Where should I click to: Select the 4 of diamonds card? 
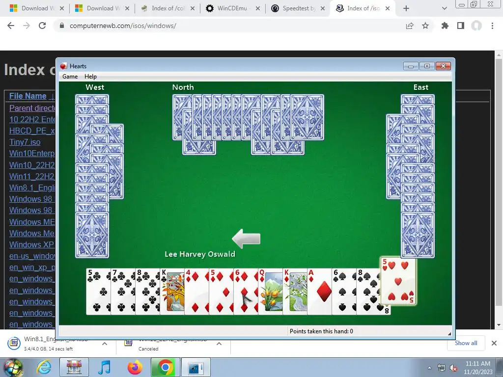coord(196,292)
